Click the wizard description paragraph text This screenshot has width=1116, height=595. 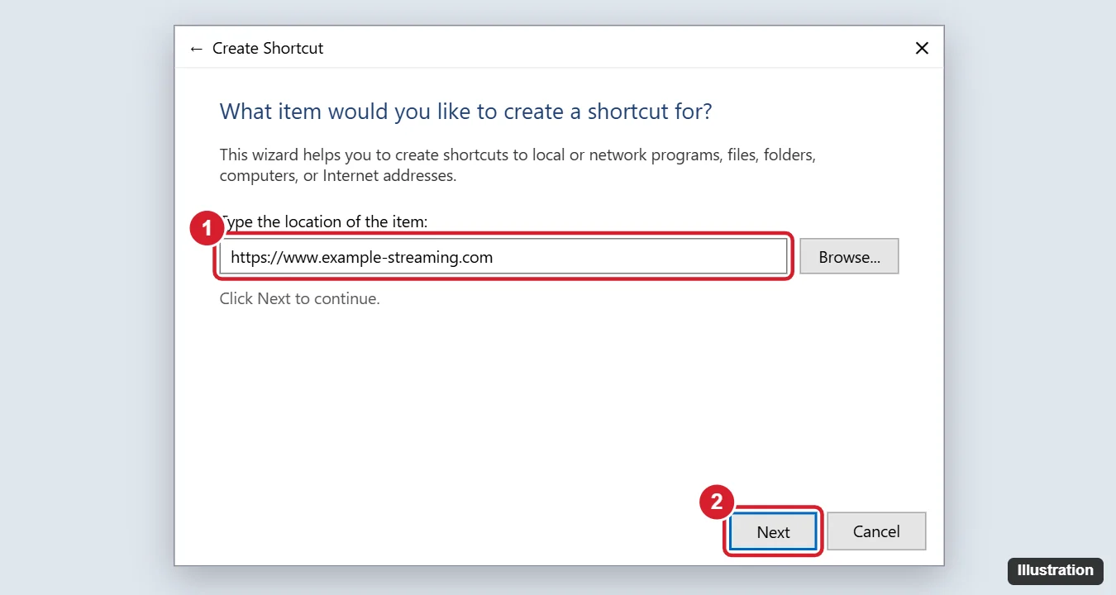click(x=517, y=165)
